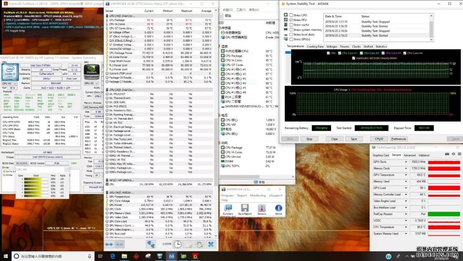
Task: Click Save button in AIDA64
Action: point(354,139)
